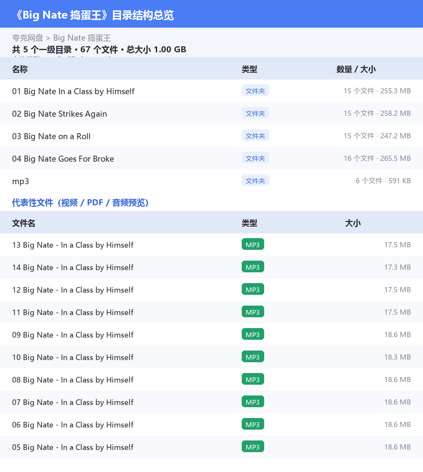This screenshot has width=423, height=472.
Task: Click the 文件夹 badge for "03 Big Nate on a Roll"
Action: pos(255,136)
